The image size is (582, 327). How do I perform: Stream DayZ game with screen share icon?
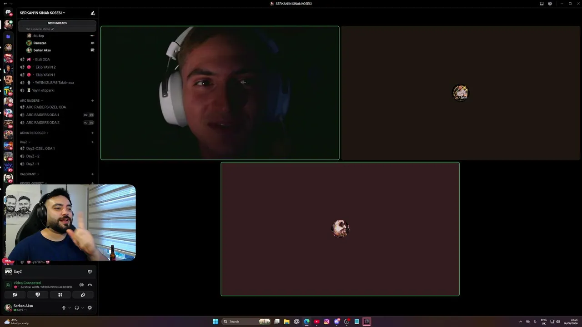click(x=90, y=272)
